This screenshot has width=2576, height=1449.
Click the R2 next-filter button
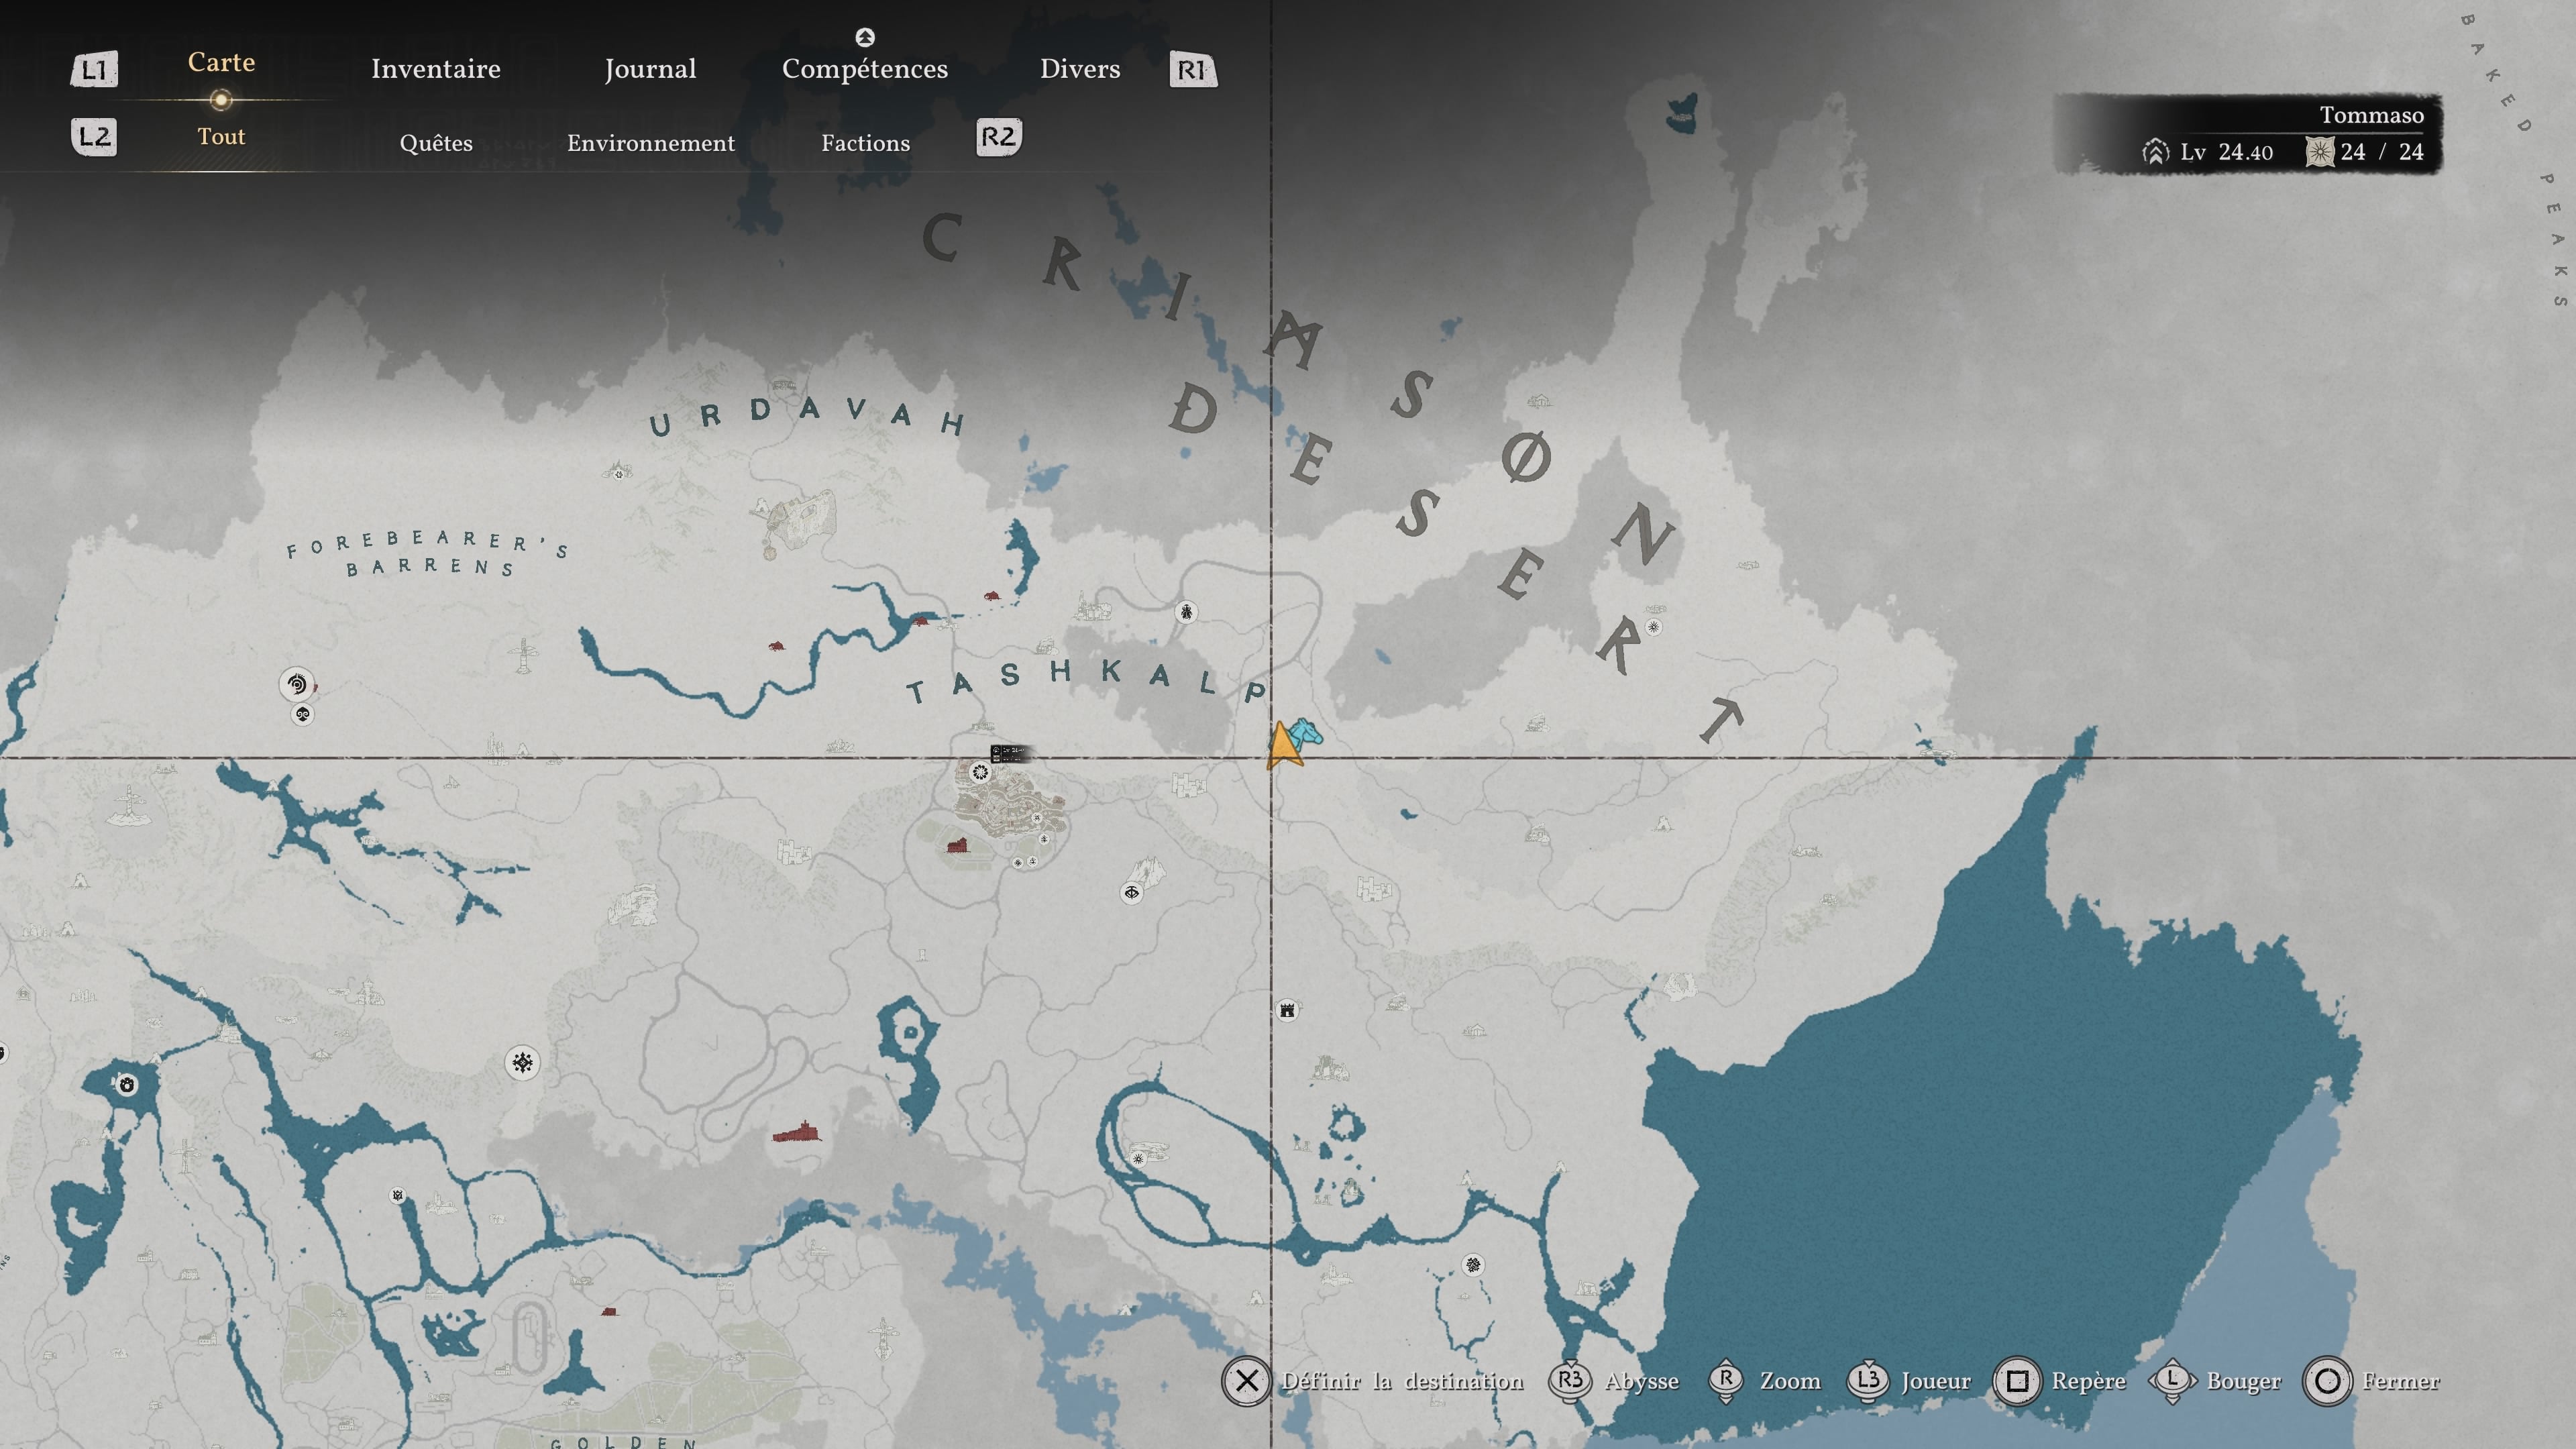(x=999, y=136)
